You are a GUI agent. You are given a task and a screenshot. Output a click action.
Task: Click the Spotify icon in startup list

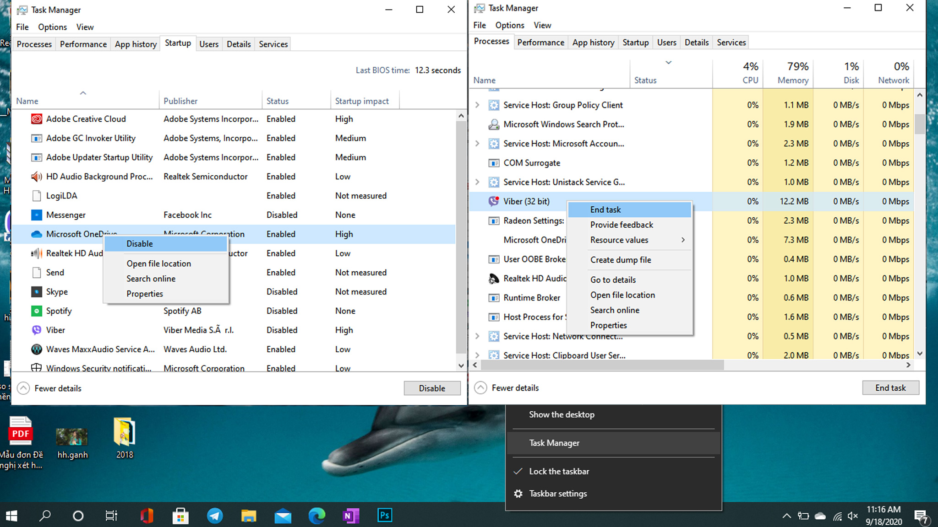click(36, 311)
